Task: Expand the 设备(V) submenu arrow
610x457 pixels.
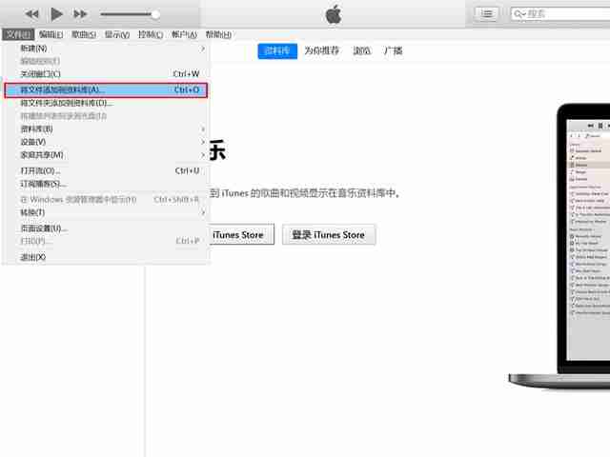Action: (203, 142)
